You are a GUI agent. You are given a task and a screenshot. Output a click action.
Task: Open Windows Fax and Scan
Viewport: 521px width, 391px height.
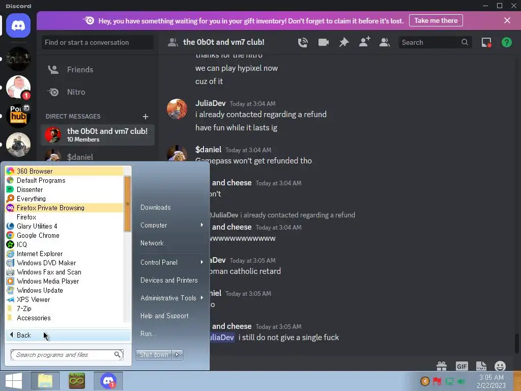click(x=64, y=272)
